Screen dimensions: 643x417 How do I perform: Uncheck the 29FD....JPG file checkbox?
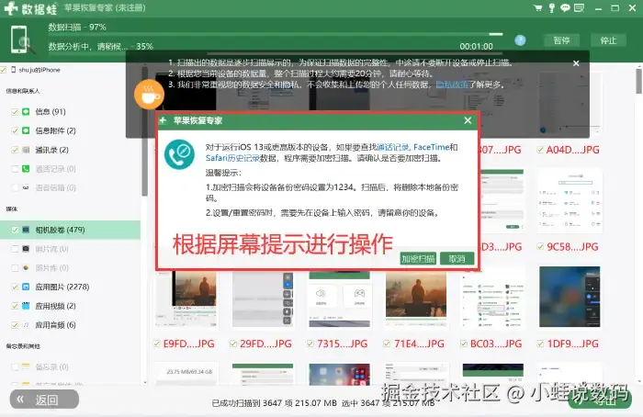pos(233,344)
